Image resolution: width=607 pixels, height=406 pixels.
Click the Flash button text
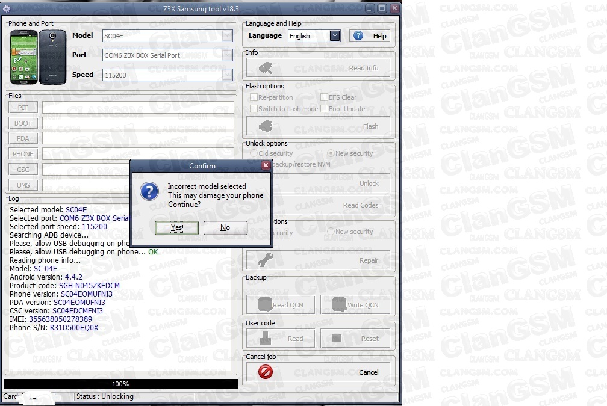tap(370, 126)
